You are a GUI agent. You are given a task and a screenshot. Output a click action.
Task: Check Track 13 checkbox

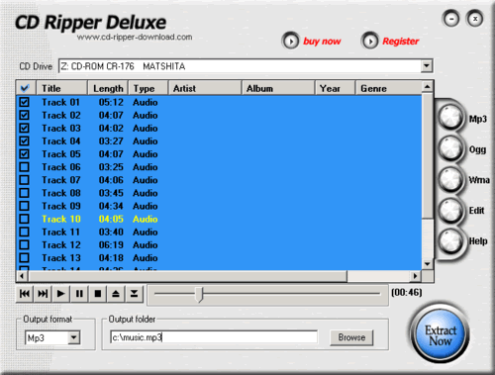point(24,257)
